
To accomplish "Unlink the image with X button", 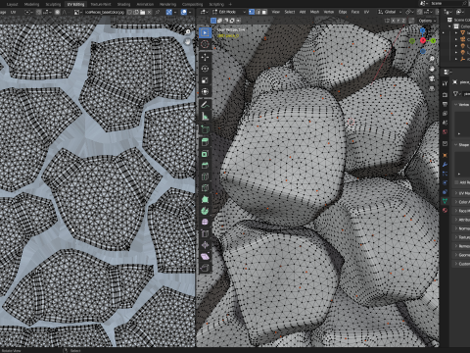I will (149, 12).
